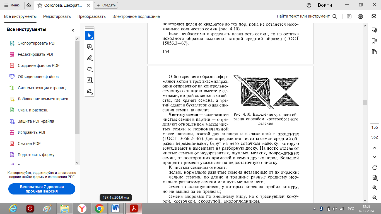Click the zoom in magnifier
Image resolution: width=381 pixels, height=214 pixels.
coord(375,188)
